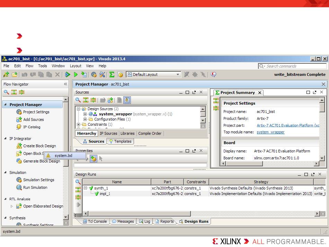Expand the Constraints tree node
329x247 pixels.
click(79, 124)
